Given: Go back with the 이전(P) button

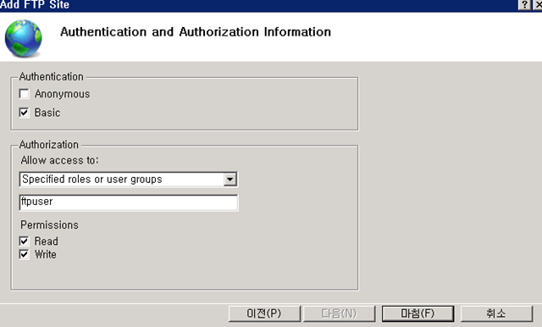Looking at the screenshot, I should 264,313.
